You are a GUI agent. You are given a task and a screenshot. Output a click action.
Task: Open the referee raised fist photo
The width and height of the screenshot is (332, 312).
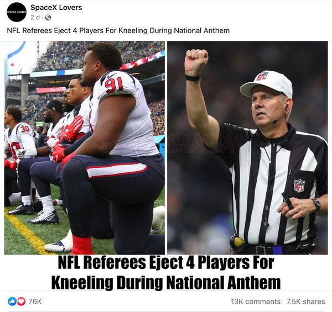(x=247, y=147)
